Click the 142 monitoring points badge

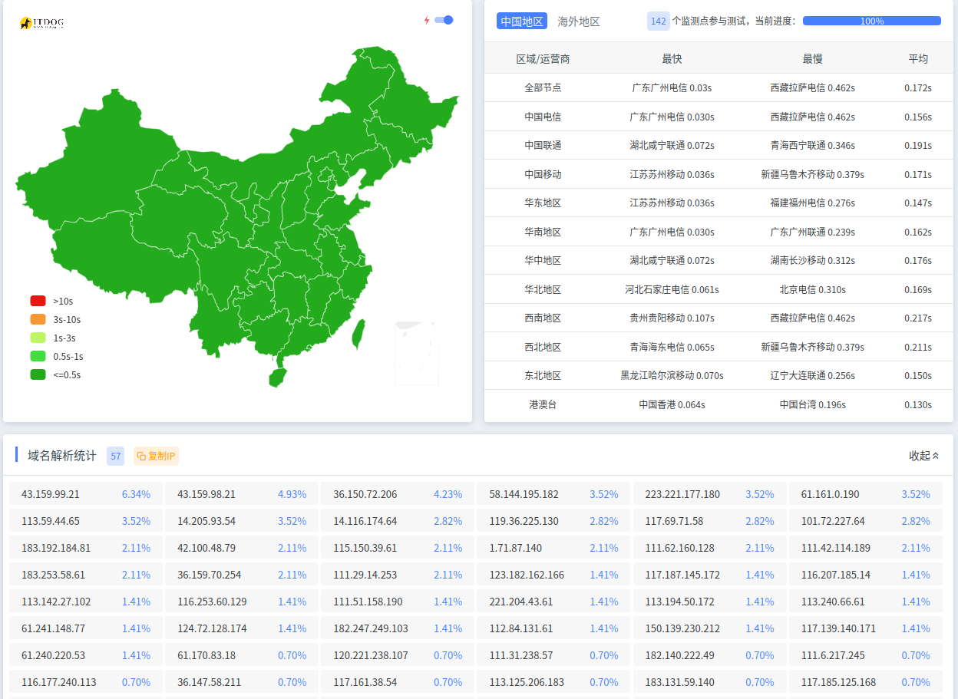point(658,21)
